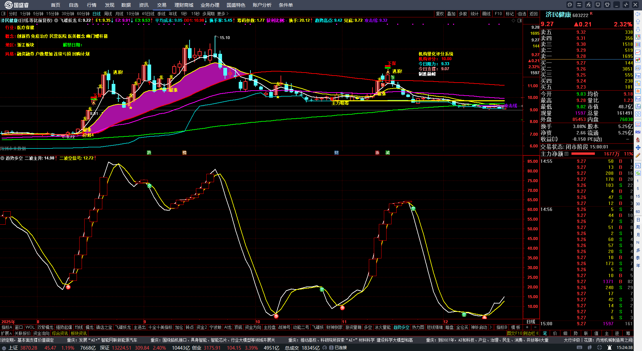The width and height of the screenshot is (642, 351).
Task: Click the panel split icon above price axis
Action: pos(520,20)
